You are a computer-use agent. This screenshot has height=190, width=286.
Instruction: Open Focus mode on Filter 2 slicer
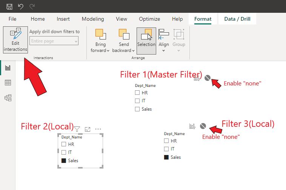88,129
